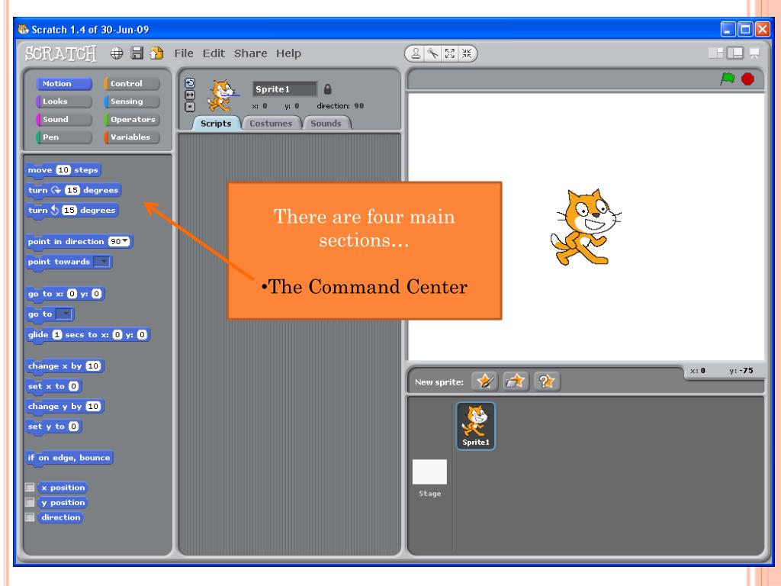Click the turn clockwise 15 degrees block
This screenshot has width=781, height=586.
pyautogui.click(x=73, y=190)
